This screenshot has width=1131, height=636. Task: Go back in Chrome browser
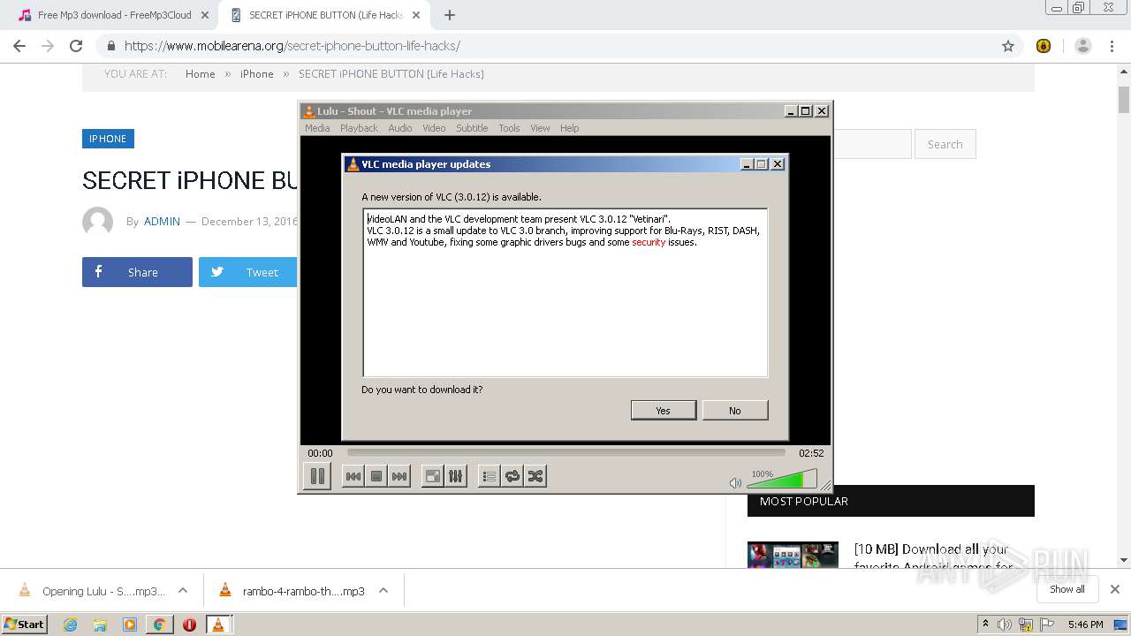19,46
